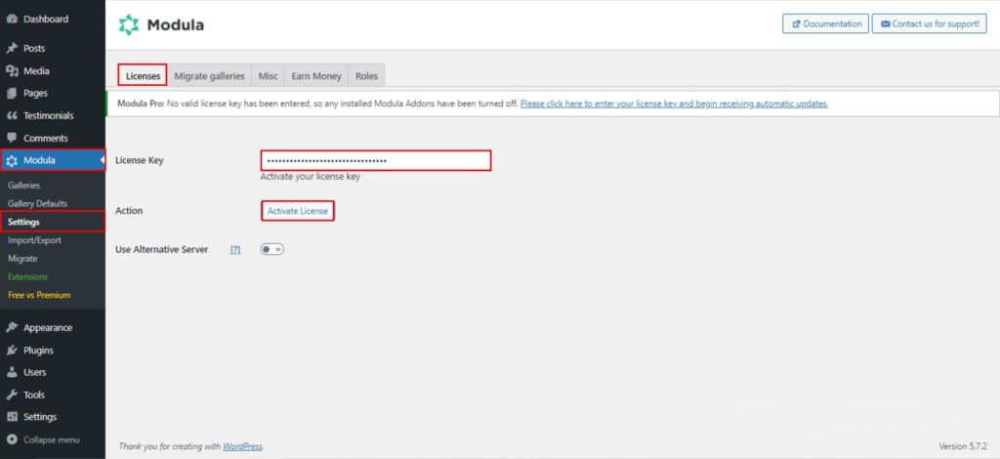1000x459 pixels.
Task: Open Comments in the admin sidebar
Action: pos(46,138)
